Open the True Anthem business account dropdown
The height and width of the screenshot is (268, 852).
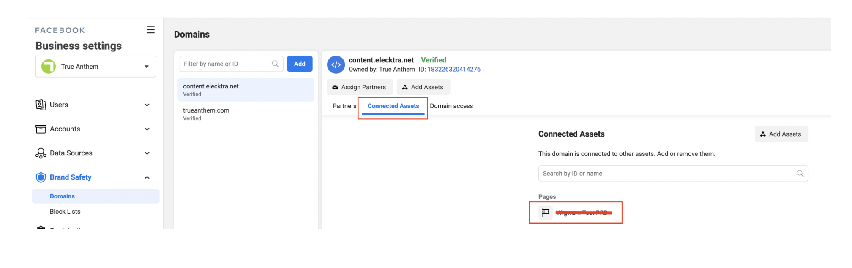tap(96, 67)
